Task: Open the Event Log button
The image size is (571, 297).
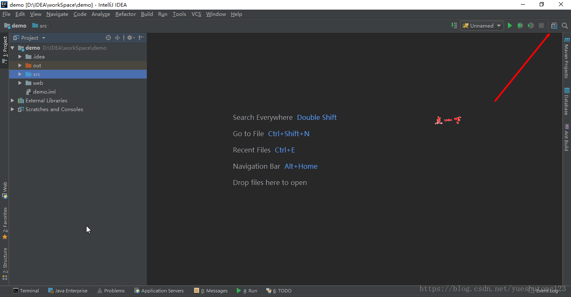Action: pos(544,291)
